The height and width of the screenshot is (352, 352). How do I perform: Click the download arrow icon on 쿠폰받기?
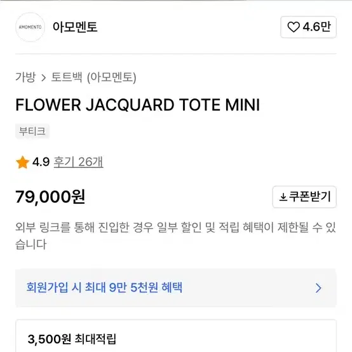[x=283, y=197]
